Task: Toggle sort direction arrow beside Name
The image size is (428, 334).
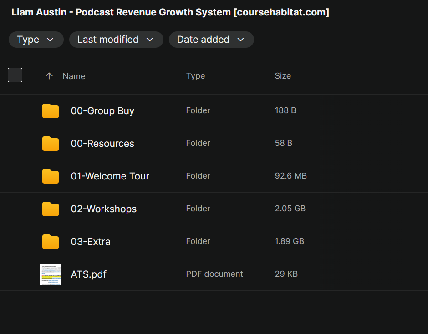Action: point(49,76)
